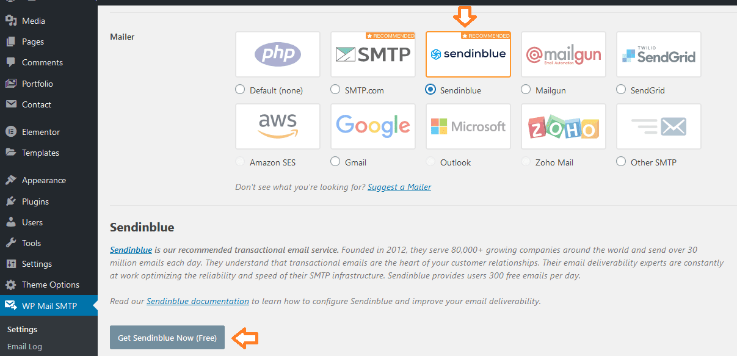Click Get Sendinblue Now (Free) button
Screen dimensions: 737x356
[167, 338]
